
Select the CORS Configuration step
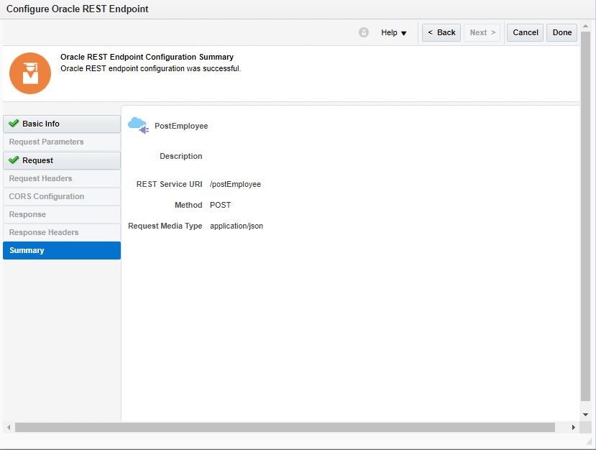[x=62, y=196]
